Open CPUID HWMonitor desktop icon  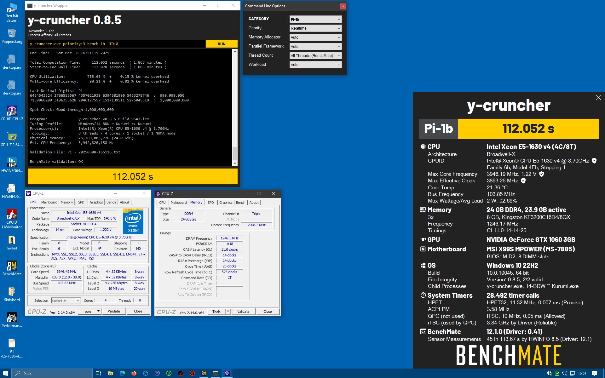[12, 219]
